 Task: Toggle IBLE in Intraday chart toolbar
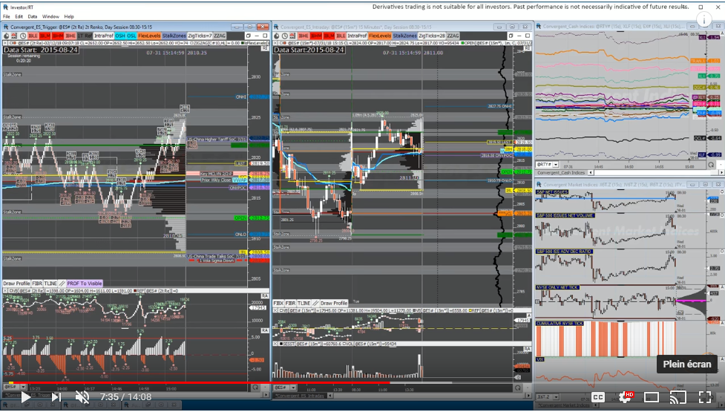(341, 36)
